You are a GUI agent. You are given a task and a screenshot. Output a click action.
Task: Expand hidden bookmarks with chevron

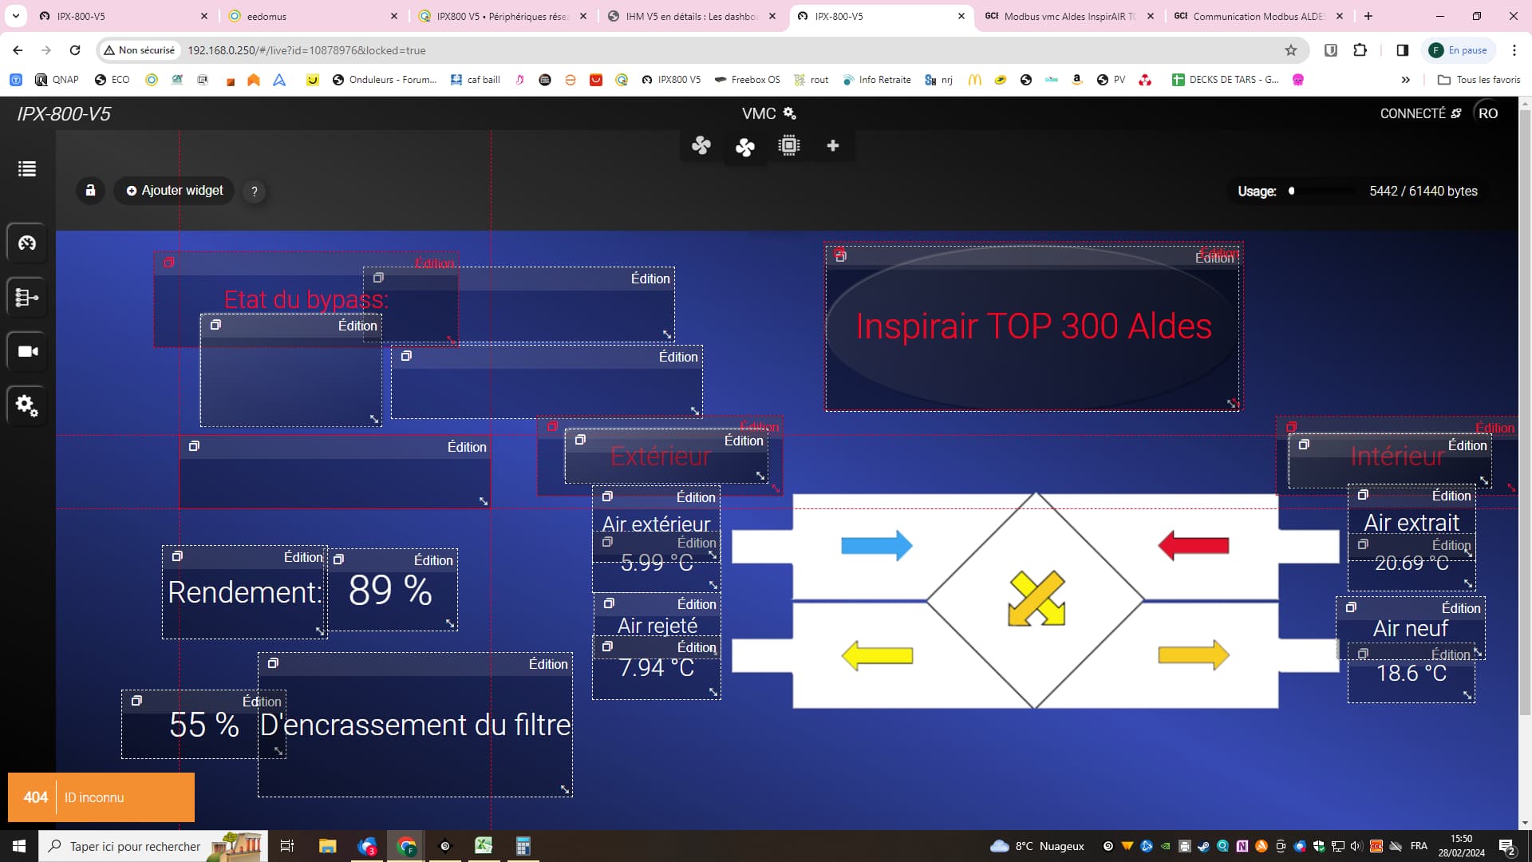pyautogui.click(x=1406, y=80)
